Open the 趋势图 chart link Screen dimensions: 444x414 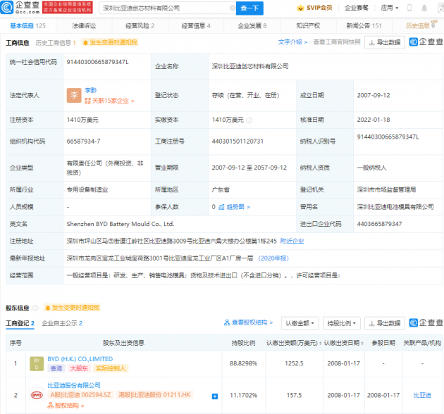(x=234, y=207)
